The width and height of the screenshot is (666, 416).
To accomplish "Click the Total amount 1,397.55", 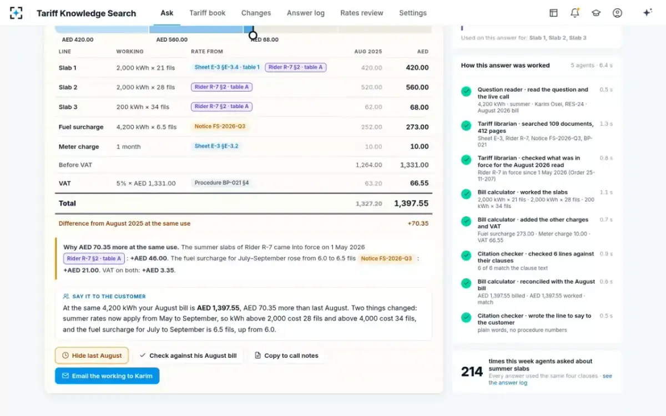I will tap(411, 204).
